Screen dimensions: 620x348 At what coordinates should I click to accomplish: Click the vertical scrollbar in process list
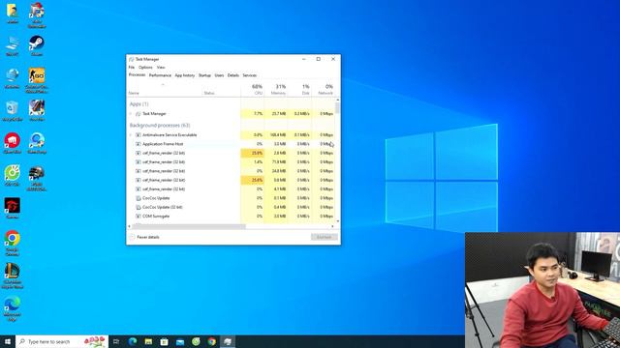pos(337,108)
